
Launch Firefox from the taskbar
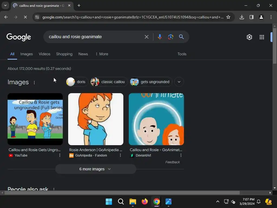pos(145,201)
